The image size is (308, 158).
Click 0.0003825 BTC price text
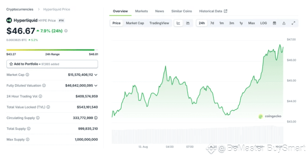point(16,40)
